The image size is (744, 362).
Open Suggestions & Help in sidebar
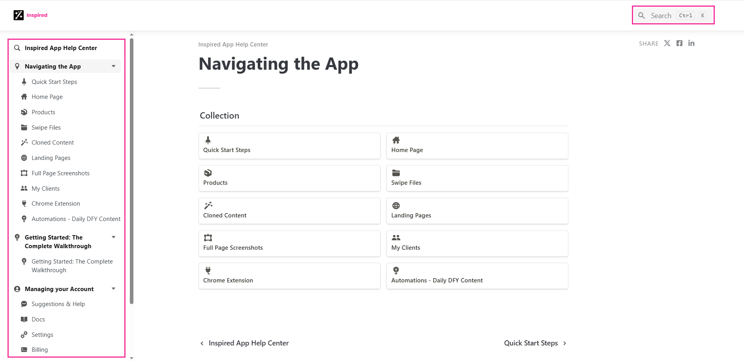click(58, 304)
